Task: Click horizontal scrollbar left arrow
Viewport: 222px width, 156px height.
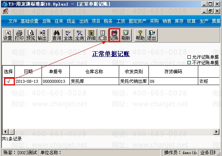Action: [5, 132]
